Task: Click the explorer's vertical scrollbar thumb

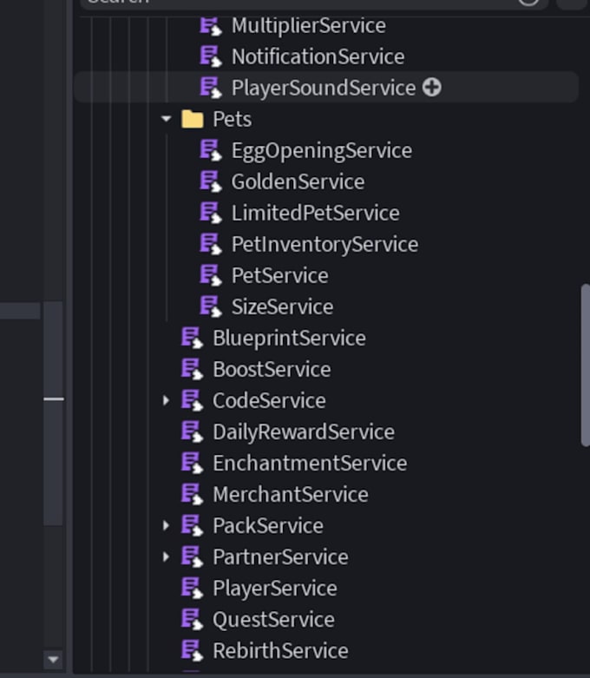Action: coord(586,365)
